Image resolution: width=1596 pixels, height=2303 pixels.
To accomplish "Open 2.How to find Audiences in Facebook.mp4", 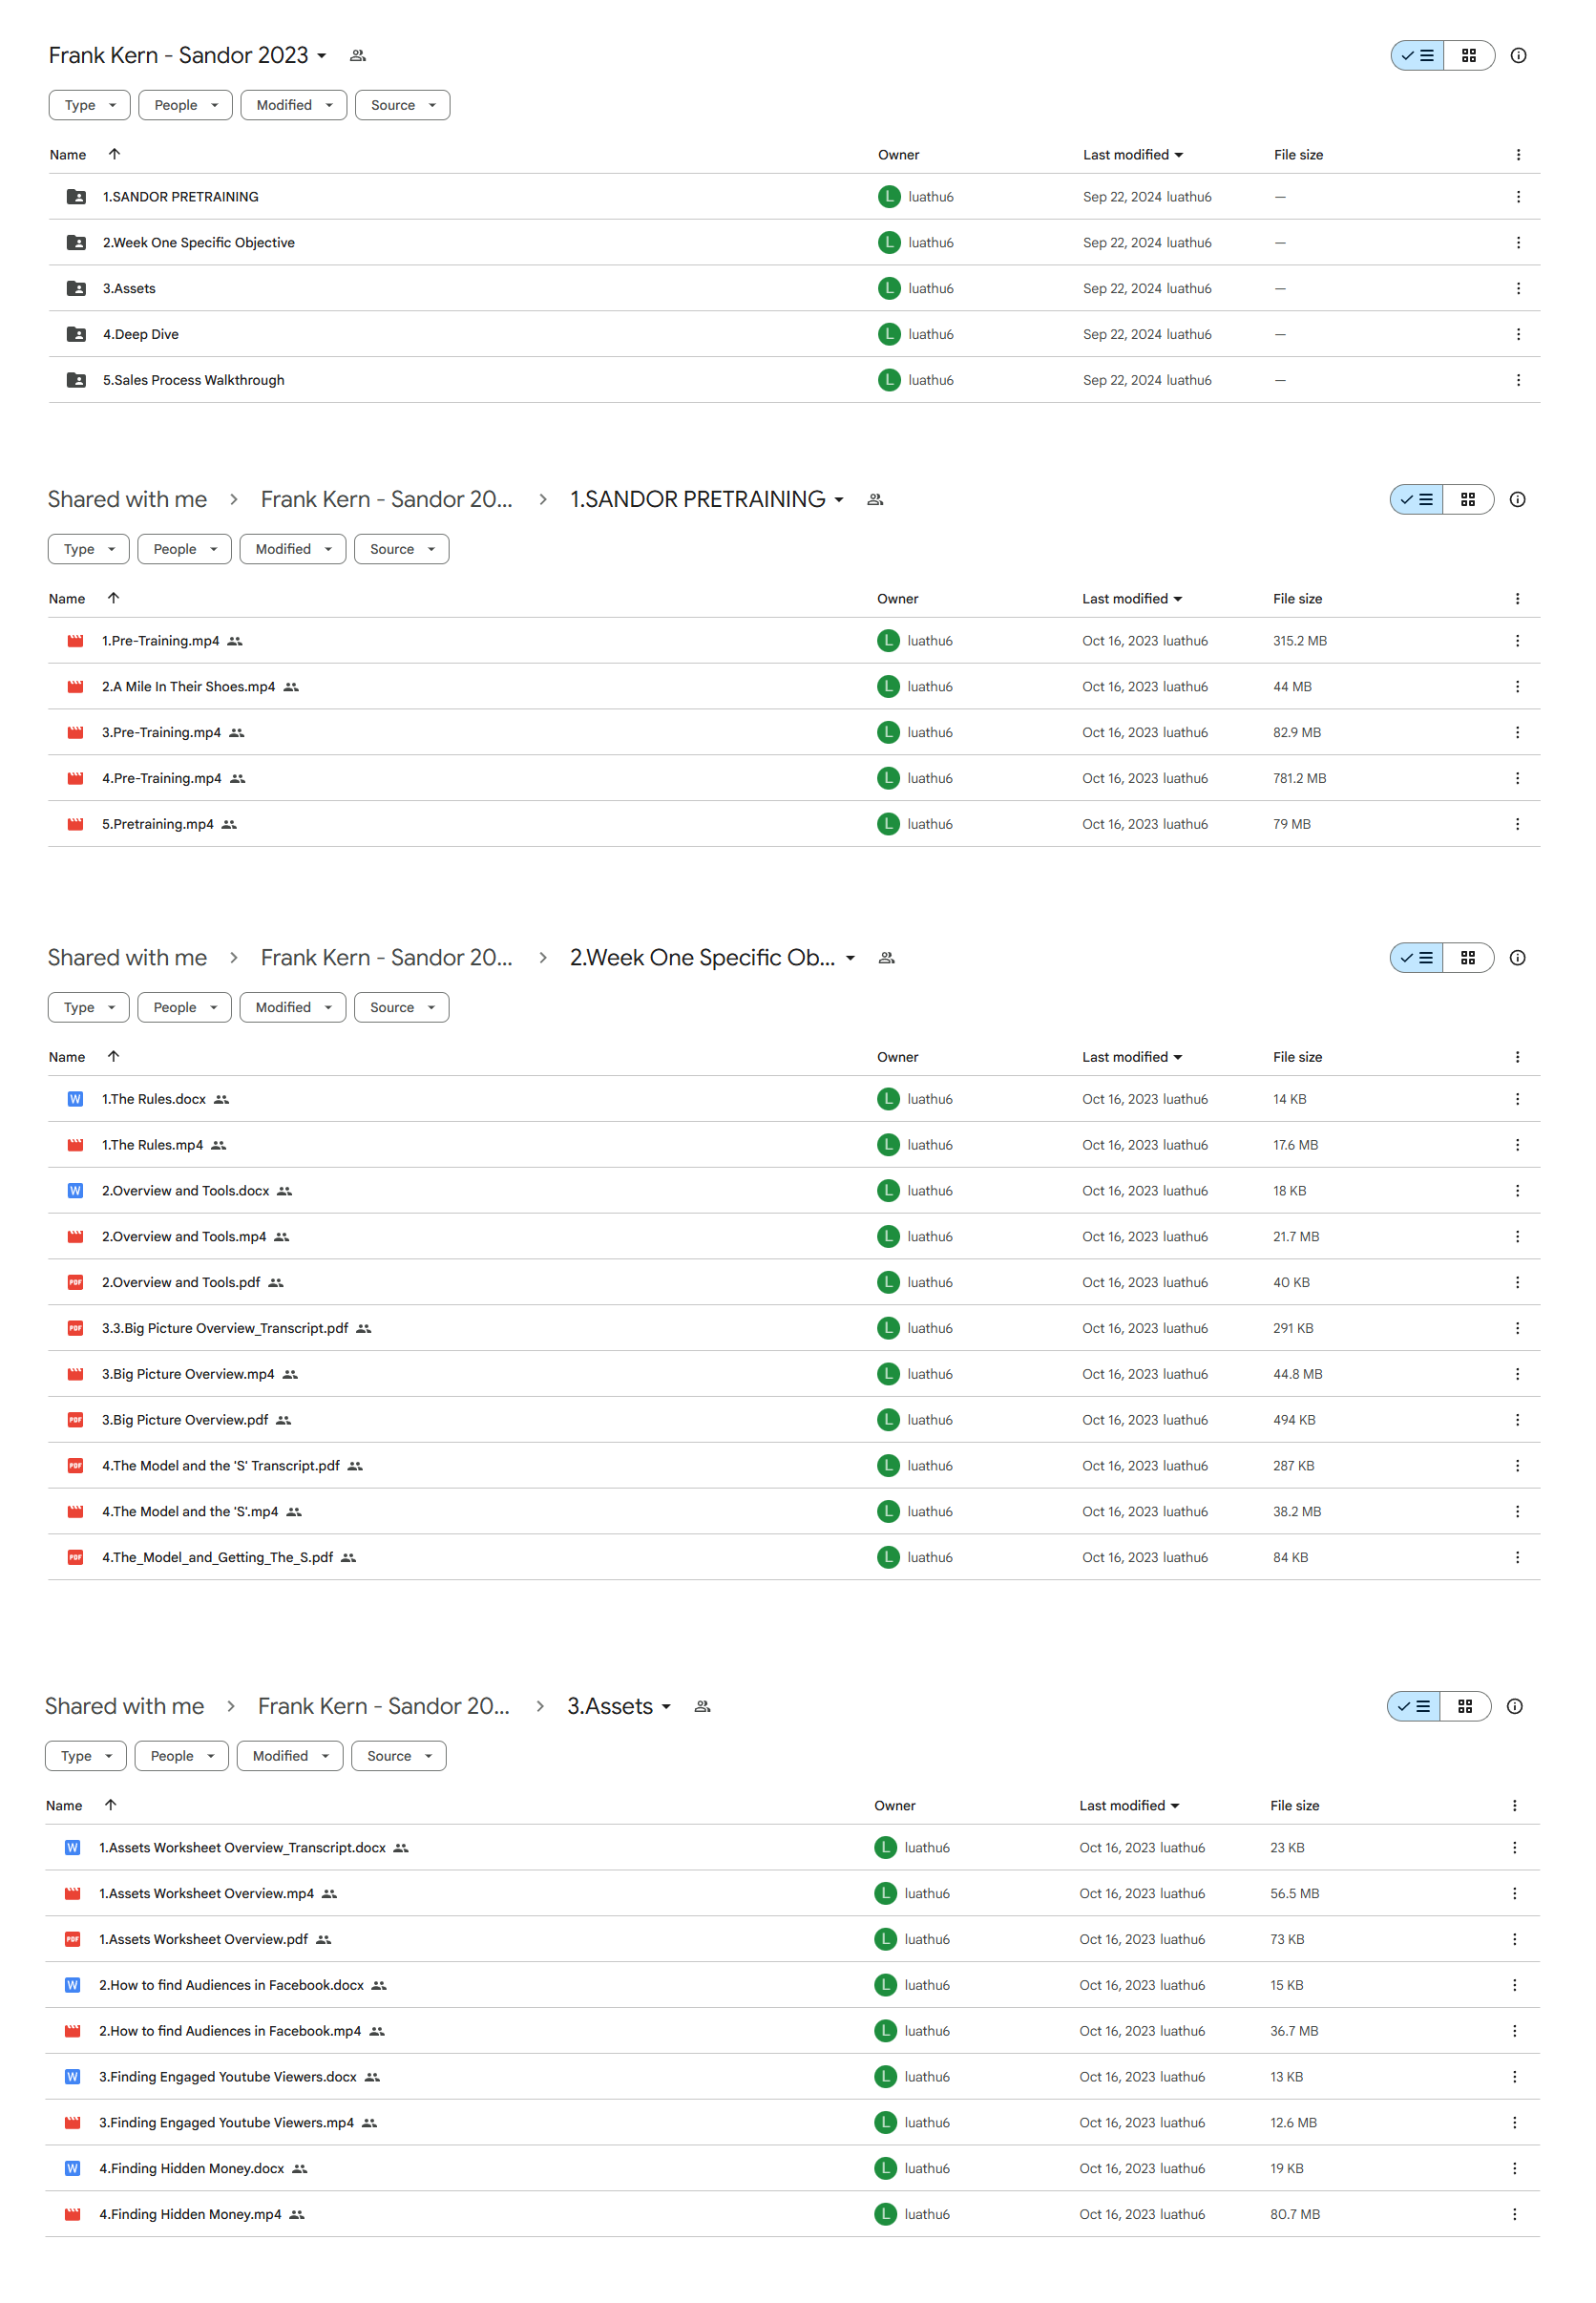I will click(x=230, y=2032).
